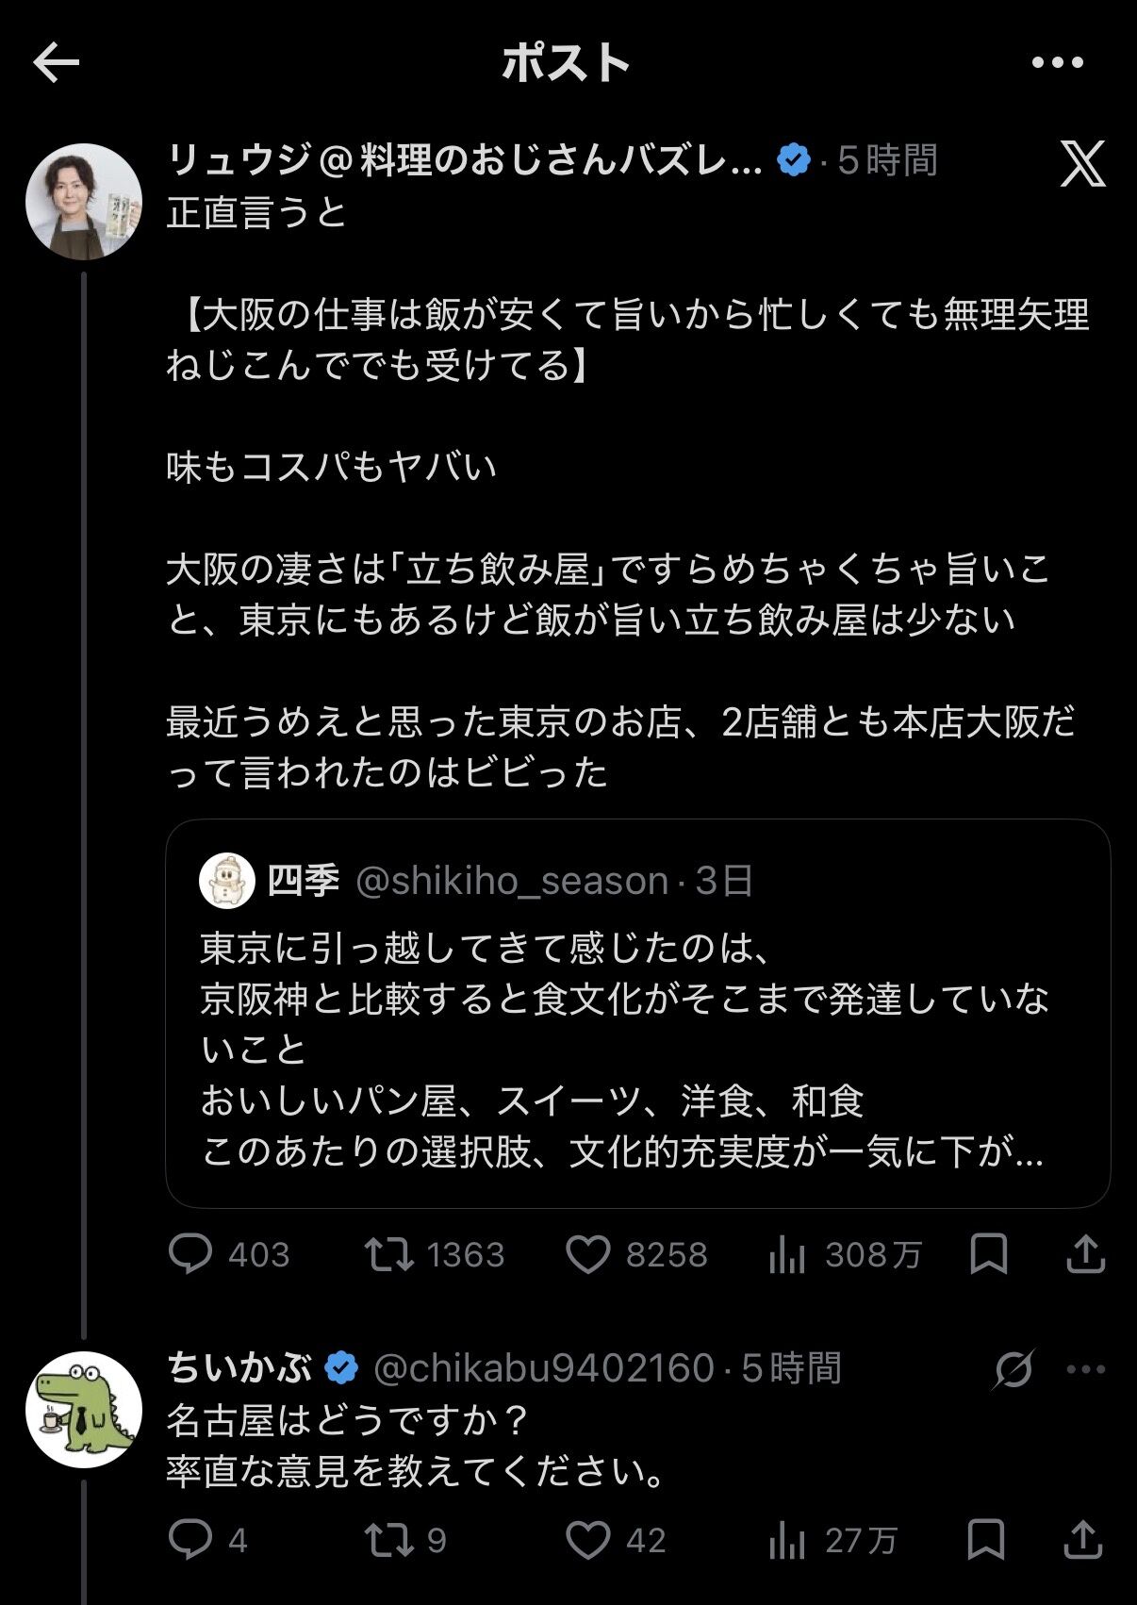Open ちいかぶ's crocodile avatar
The height and width of the screenshot is (1605, 1137).
coord(84,1409)
